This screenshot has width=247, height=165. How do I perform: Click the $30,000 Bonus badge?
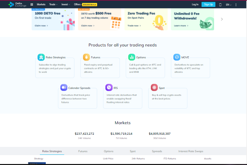coord(90,5)
